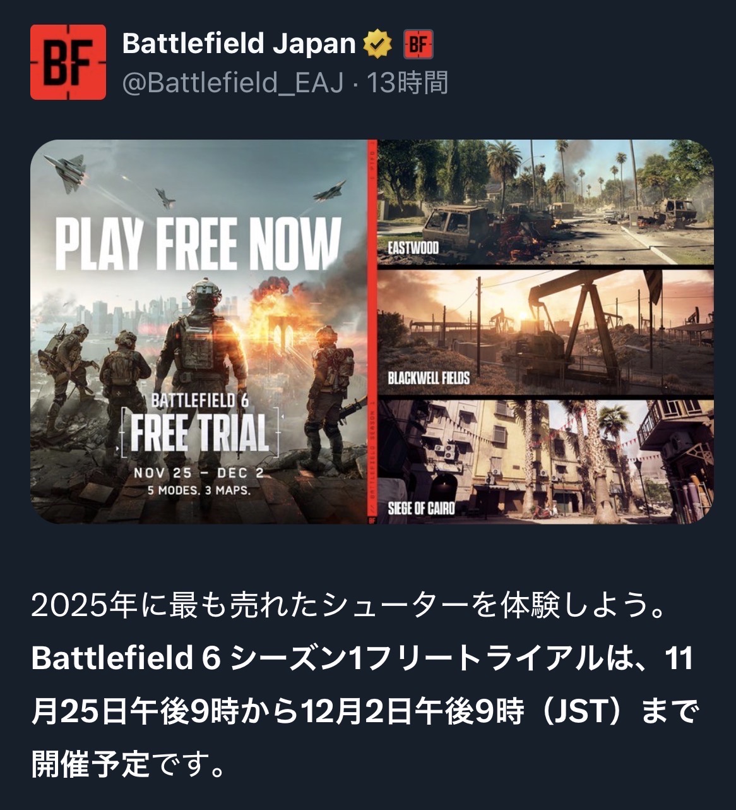Click the 13時間 post timestamp
Screen dimensions: 736x810
click(x=408, y=83)
